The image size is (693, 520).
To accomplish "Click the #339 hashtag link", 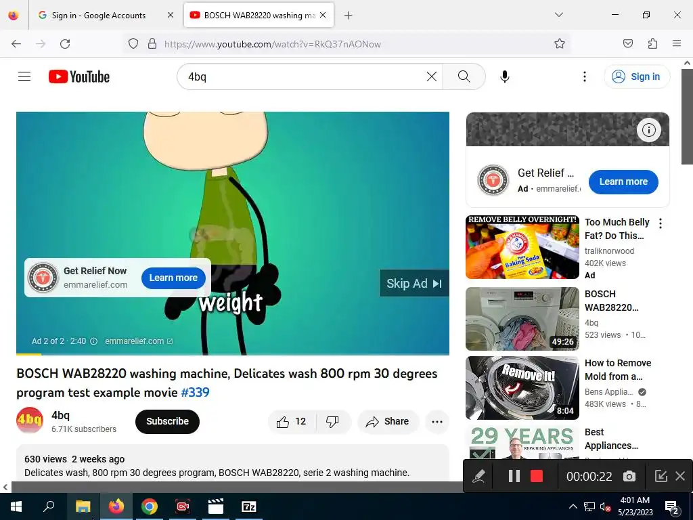I will tap(195, 393).
